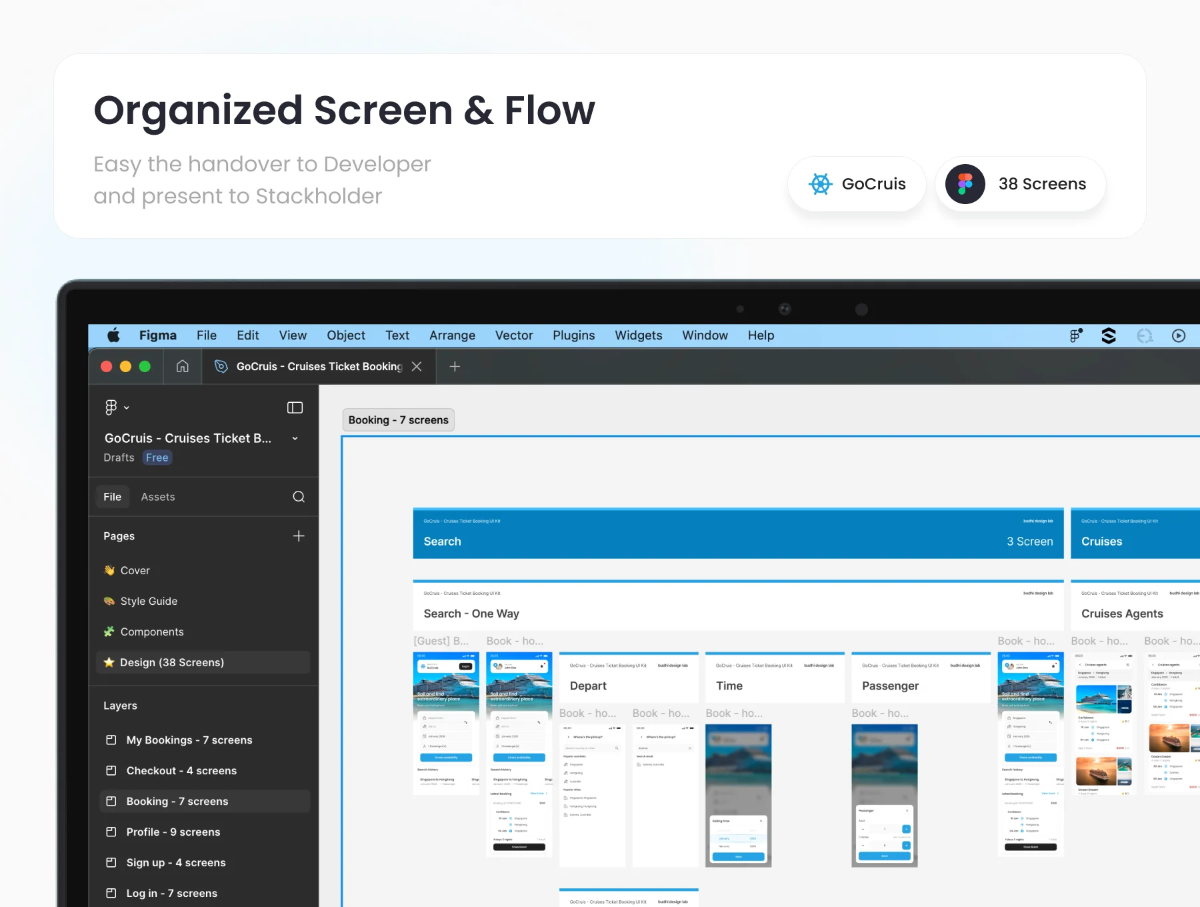Open the file name dropdown chevron

coord(295,438)
